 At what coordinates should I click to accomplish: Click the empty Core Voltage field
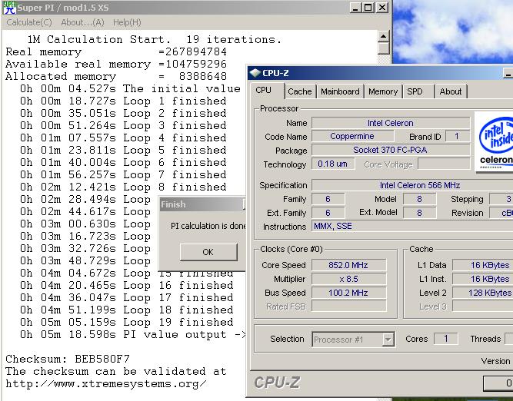tap(444, 164)
